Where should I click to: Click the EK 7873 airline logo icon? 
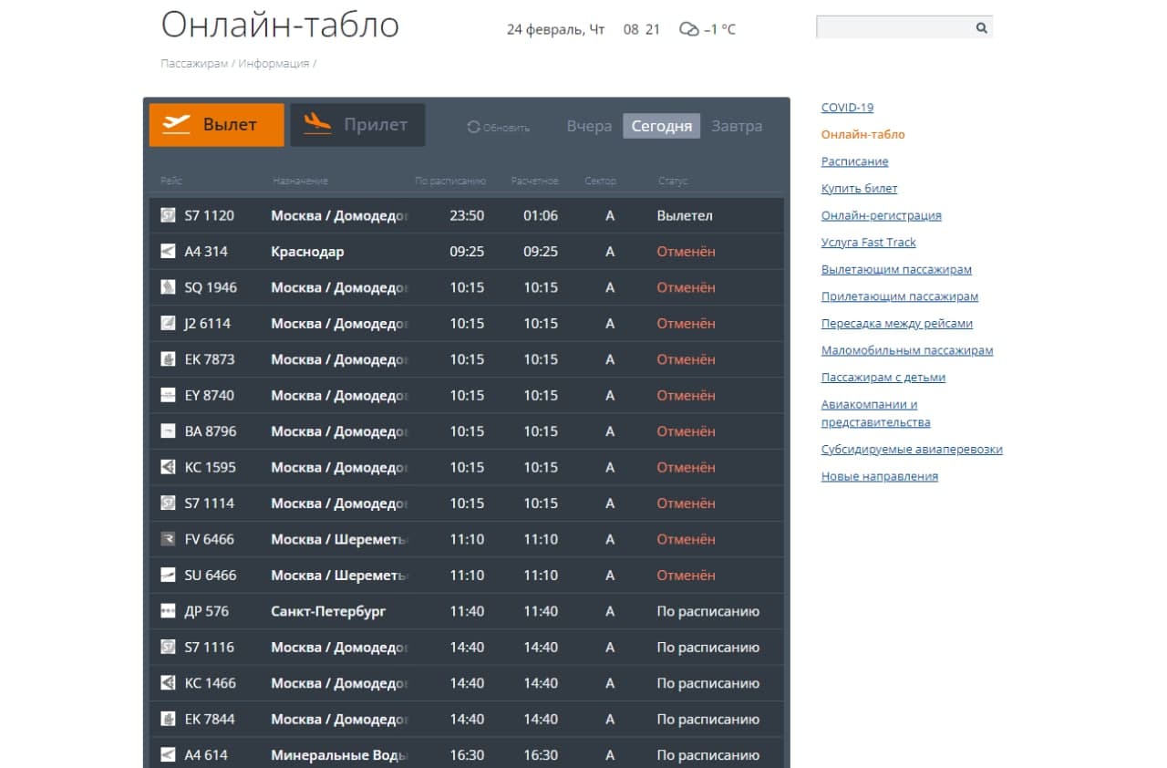pyautogui.click(x=168, y=359)
